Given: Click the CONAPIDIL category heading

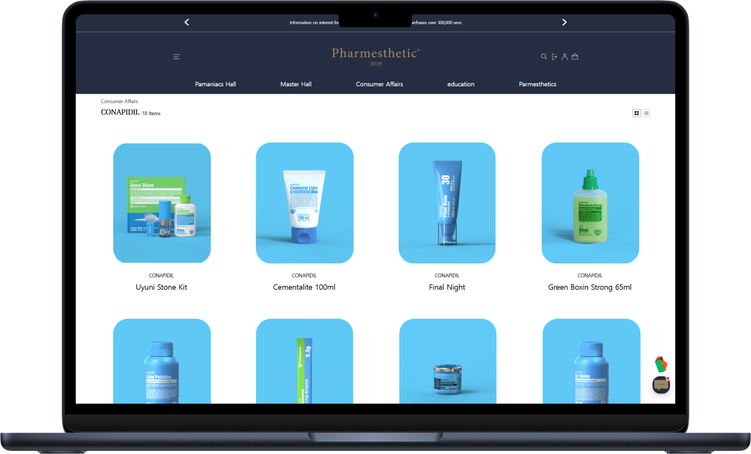Looking at the screenshot, I should 120,112.
